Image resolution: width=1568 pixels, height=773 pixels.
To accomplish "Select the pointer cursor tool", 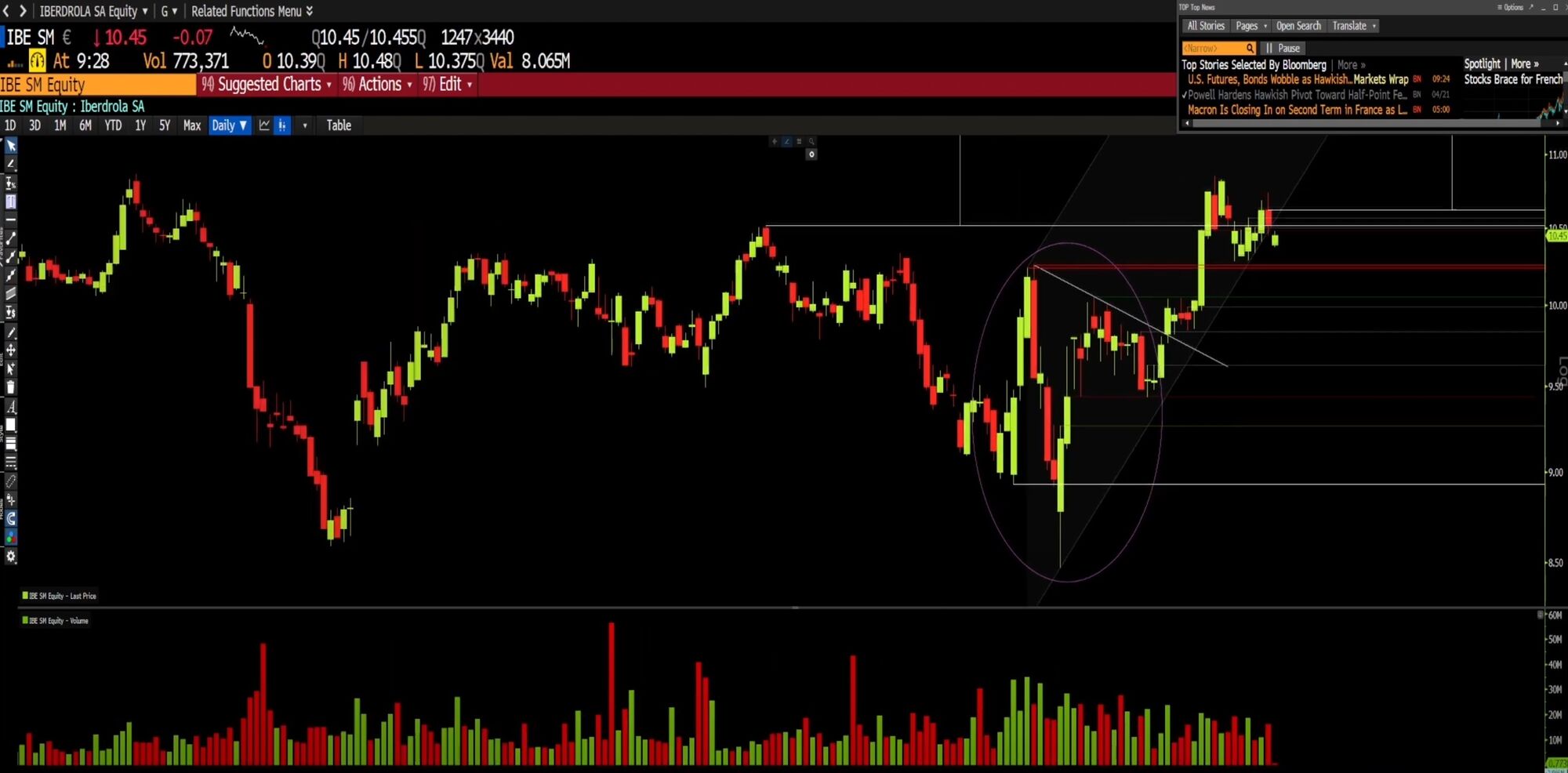I will [11, 146].
